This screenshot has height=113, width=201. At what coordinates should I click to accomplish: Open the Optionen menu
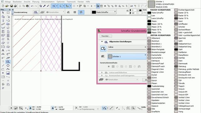tap(61, 2)
